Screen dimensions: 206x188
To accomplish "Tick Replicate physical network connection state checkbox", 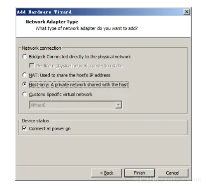I will 32,65.
